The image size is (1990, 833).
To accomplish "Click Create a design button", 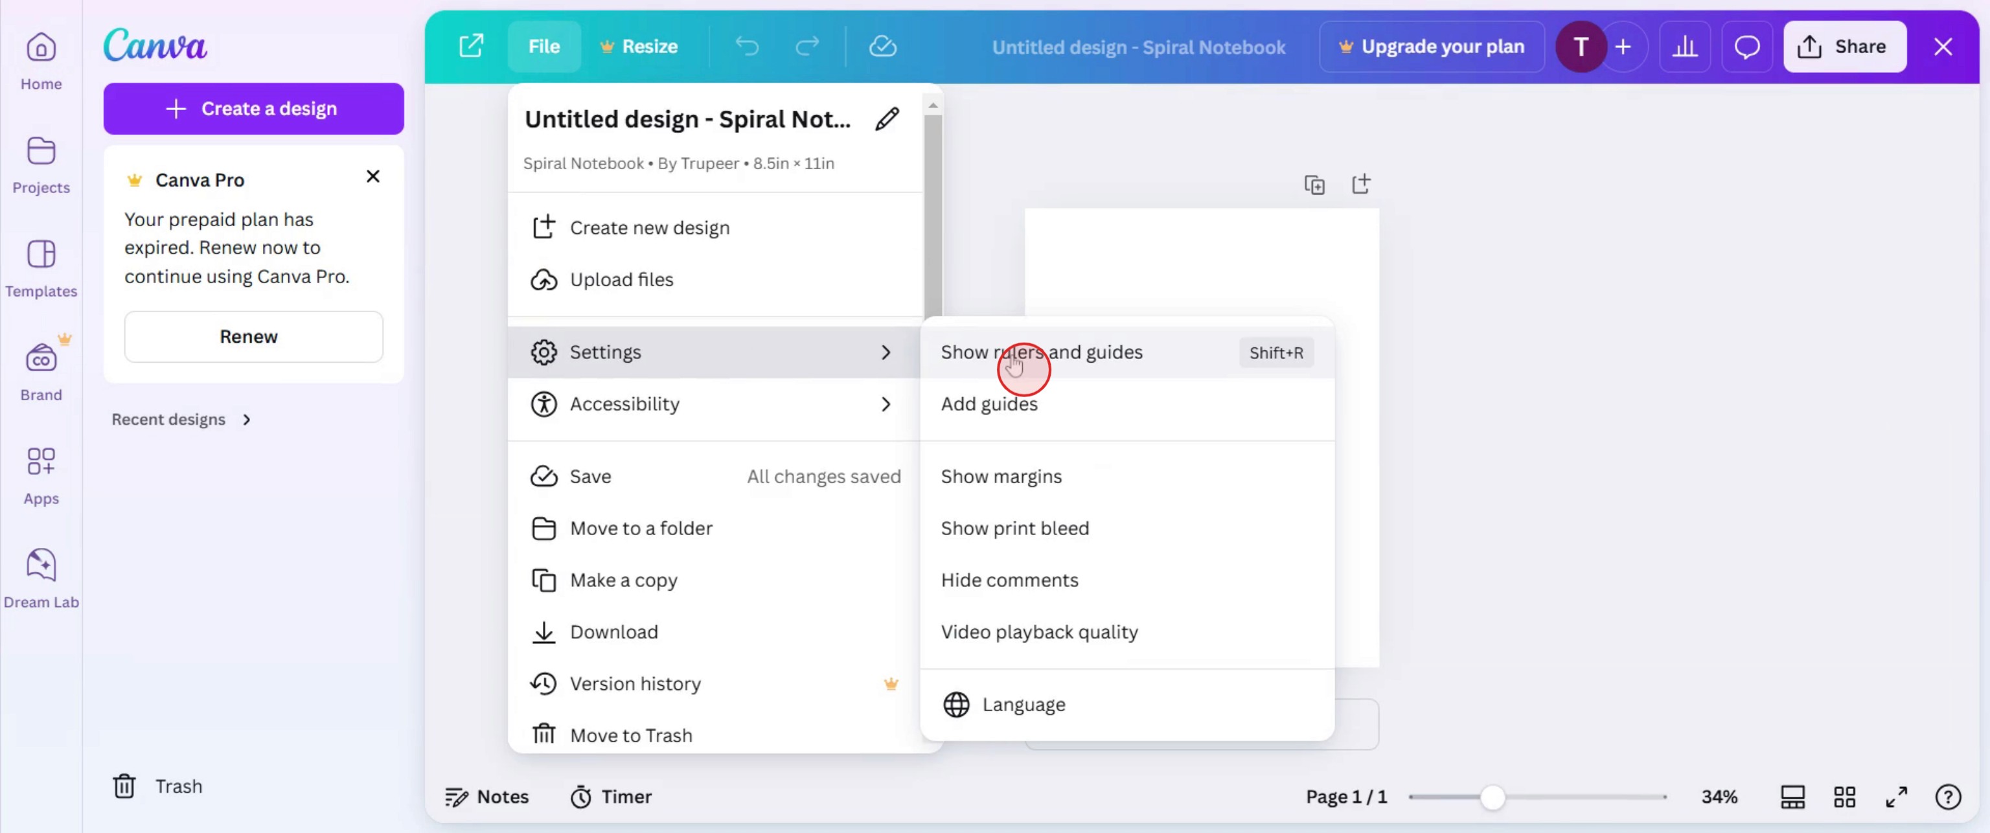I will point(253,109).
